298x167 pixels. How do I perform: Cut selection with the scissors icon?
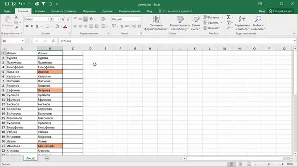pyautogui.click(x=16, y=17)
